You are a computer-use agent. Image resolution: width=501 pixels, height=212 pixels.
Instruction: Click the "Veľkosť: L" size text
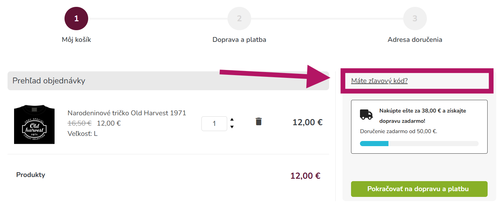pos(82,133)
